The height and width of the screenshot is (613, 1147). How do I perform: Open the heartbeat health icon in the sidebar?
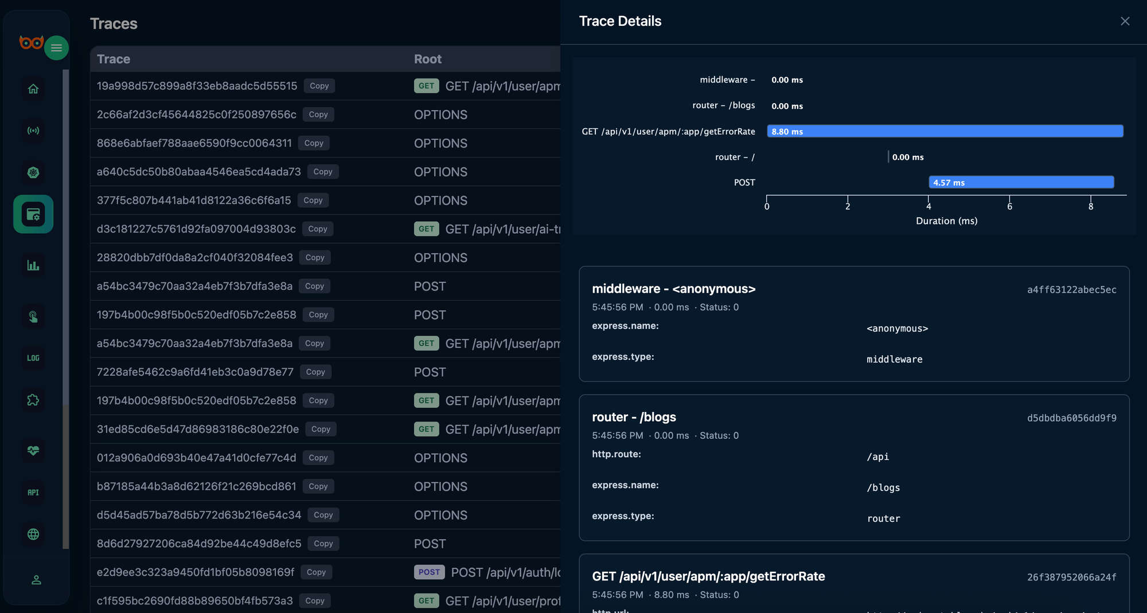click(33, 450)
